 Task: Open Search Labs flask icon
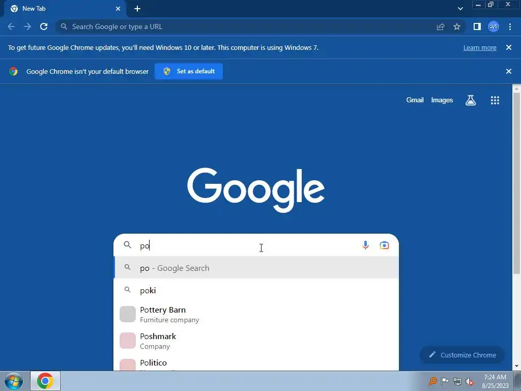tap(471, 100)
